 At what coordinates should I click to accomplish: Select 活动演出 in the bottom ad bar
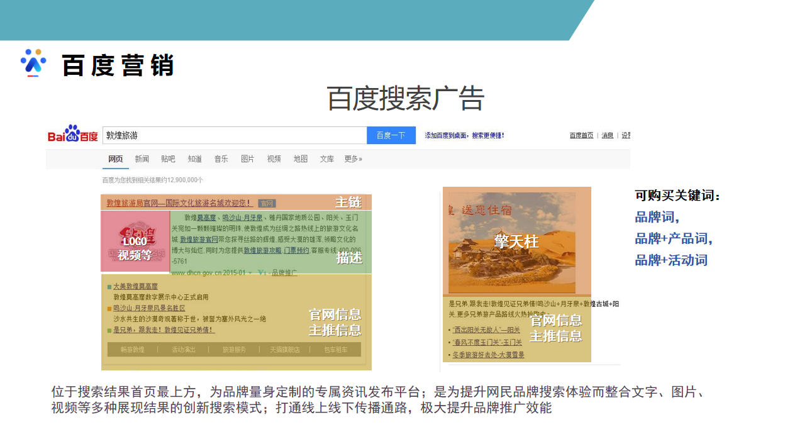coord(184,350)
